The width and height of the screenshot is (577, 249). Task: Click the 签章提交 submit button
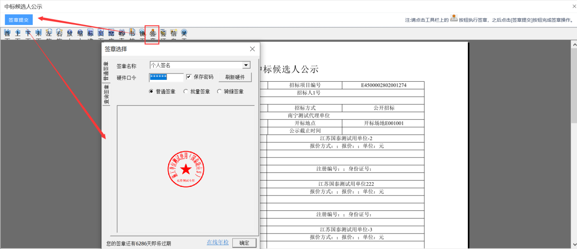[x=19, y=20]
